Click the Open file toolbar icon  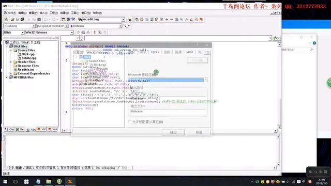(x=12, y=20)
